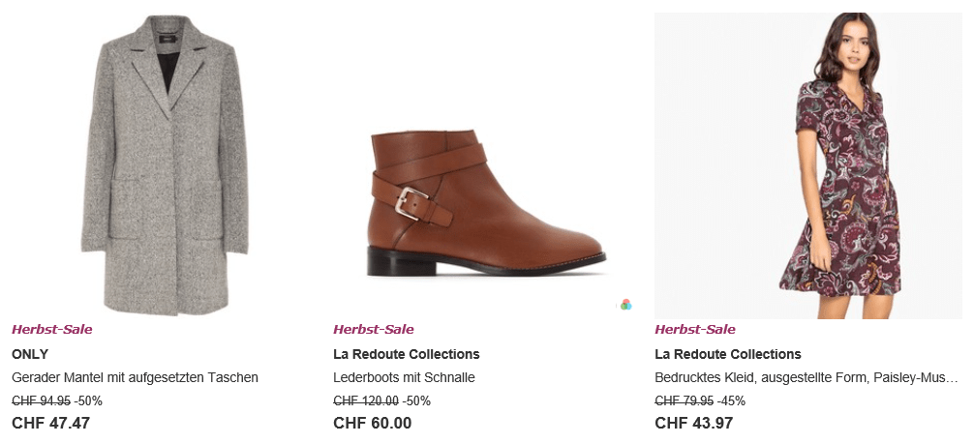This screenshot has width=974, height=444.
Task: Click the -45% discount label
Action: 731,400
